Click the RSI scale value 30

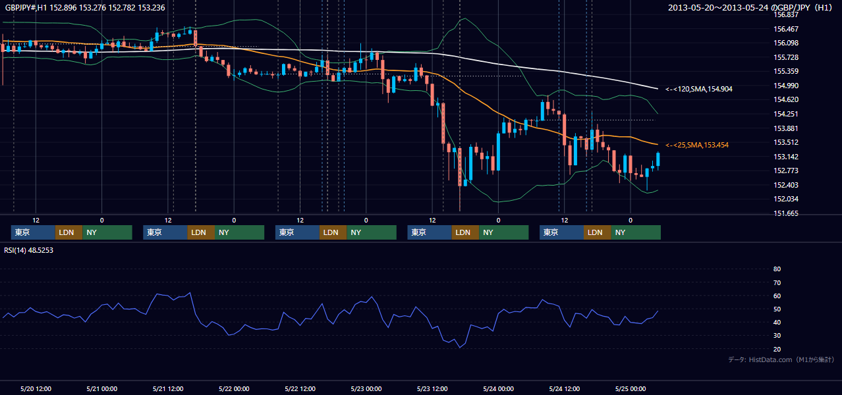tap(777, 335)
